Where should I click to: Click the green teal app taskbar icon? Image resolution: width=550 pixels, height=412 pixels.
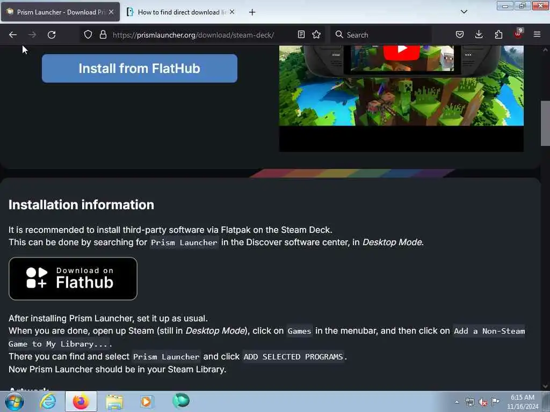180,400
